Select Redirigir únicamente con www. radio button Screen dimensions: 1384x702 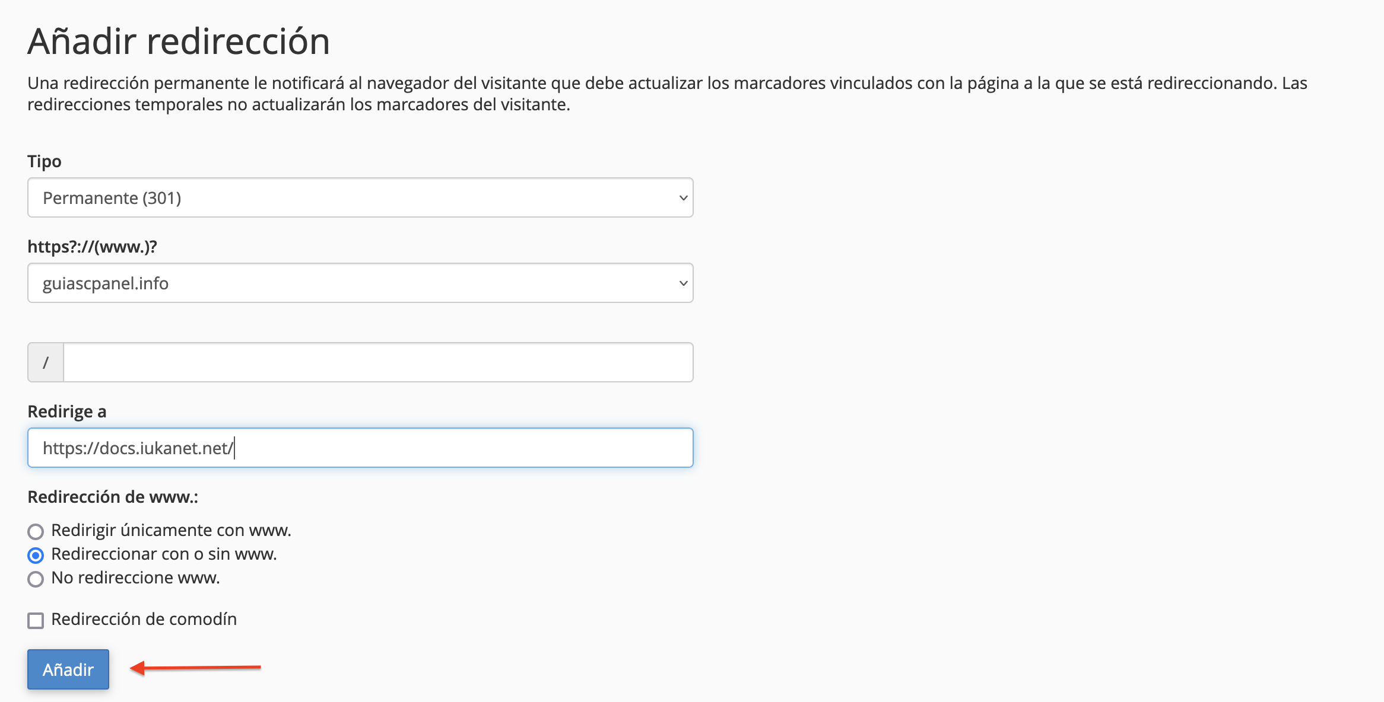(x=36, y=531)
